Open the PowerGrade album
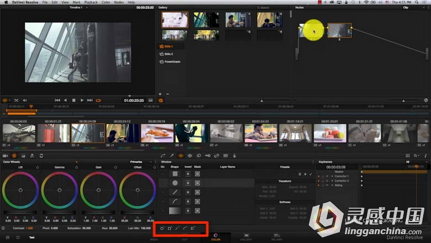Screen dimensions: 431x243 point(170,61)
